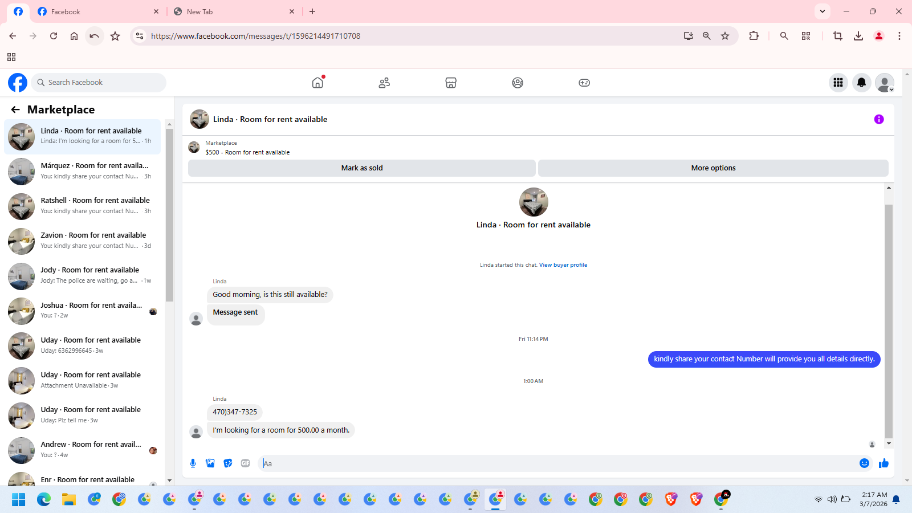Viewport: 912px width, 513px height.
Task: Focus the Search Facebook field
Action: click(99, 83)
